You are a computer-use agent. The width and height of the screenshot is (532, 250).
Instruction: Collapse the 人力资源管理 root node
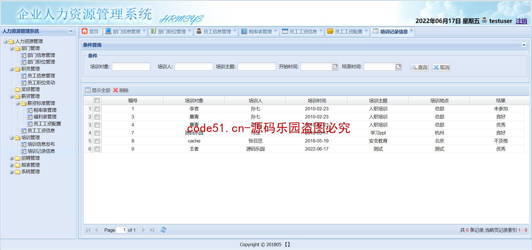(5, 42)
